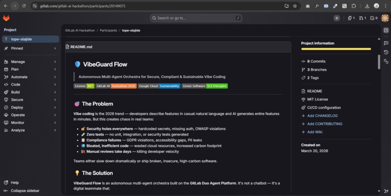Click the Google Cloud Sustainability badge
The width and height of the screenshot is (391, 196).
click(x=159, y=86)
